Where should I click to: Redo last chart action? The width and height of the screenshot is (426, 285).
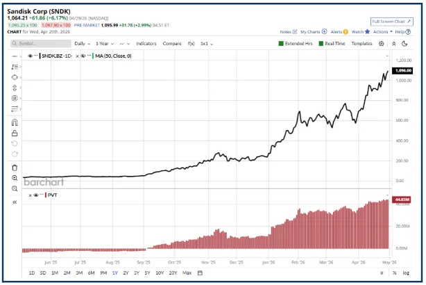(15, 154)
